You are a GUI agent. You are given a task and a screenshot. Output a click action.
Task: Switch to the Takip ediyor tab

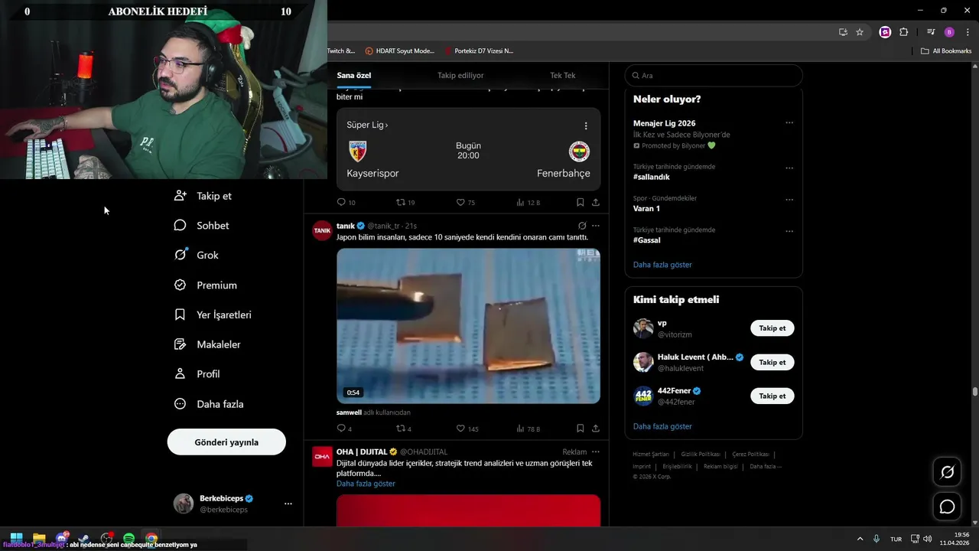point(460,75)
